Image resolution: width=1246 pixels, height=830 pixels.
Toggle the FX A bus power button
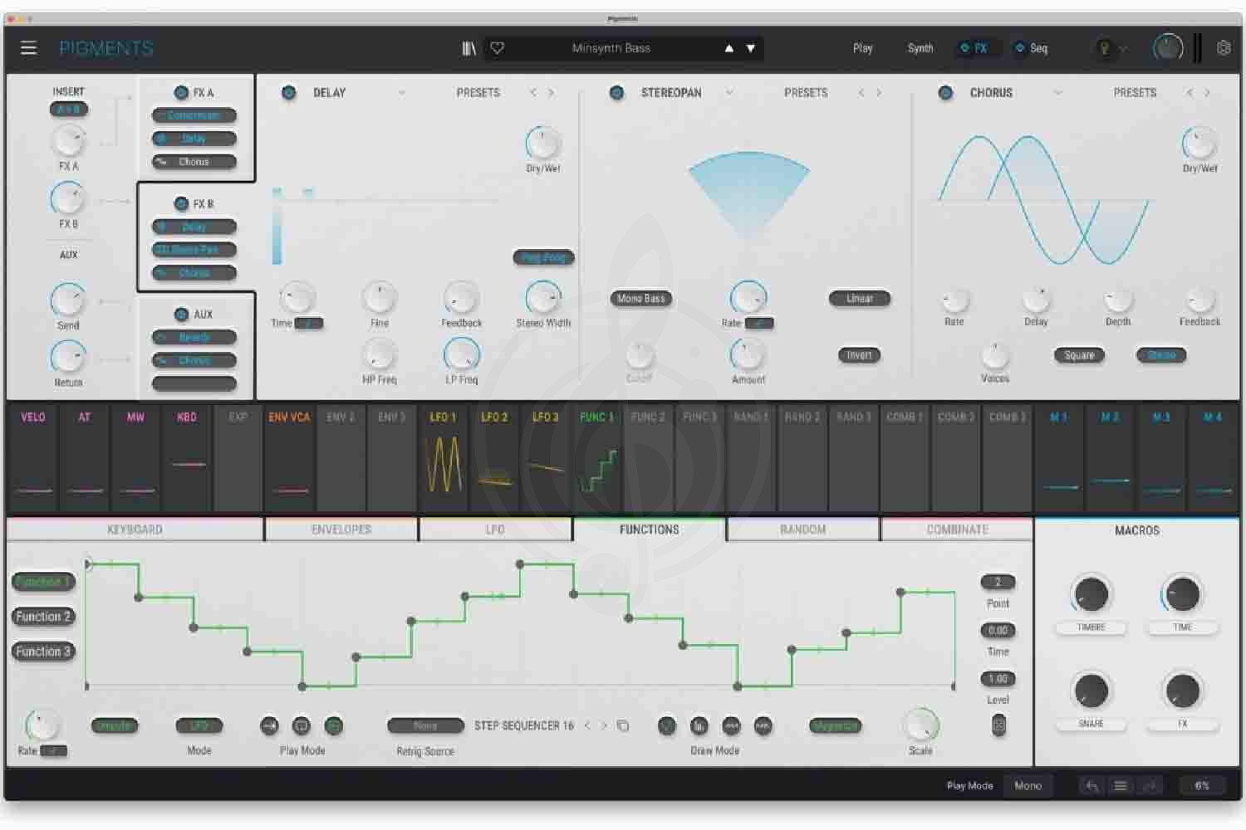click(x=180, y=93)
